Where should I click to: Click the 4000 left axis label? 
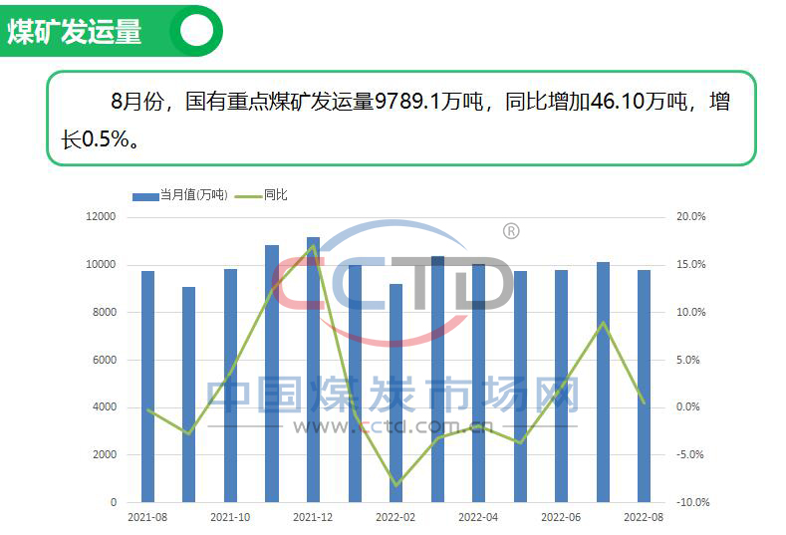click(105, 406)
